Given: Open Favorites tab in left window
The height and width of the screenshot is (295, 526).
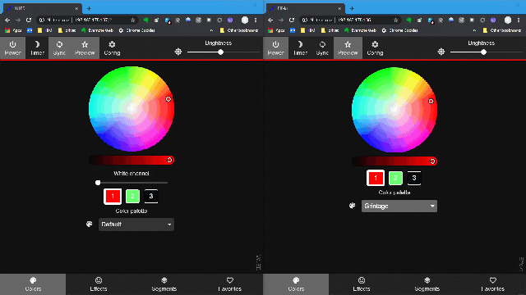Looking at the screenshot, I should coord(230,284).
